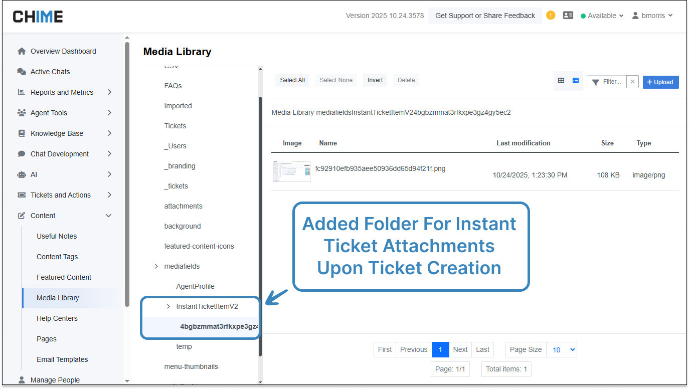Open the Available status dropdown
689x389 pixels.
pyautogui.click(x=602, y=16)
